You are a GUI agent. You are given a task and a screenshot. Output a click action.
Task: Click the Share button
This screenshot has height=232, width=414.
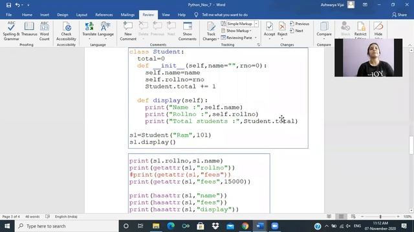(399, 15)
